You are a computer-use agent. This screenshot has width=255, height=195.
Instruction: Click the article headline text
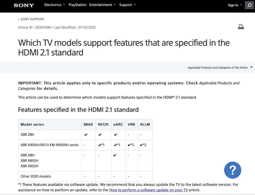coord(124,43)
